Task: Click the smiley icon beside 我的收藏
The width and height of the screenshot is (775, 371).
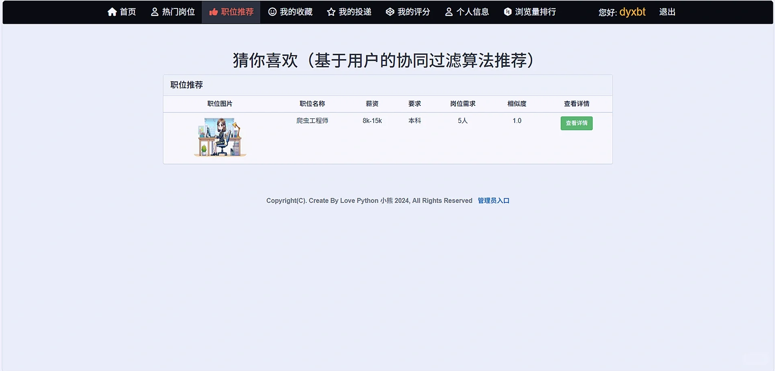Action: (x=273, y=12)
